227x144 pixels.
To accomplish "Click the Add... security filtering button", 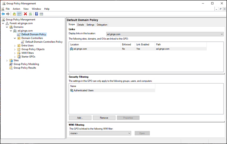I will point(80,118).
